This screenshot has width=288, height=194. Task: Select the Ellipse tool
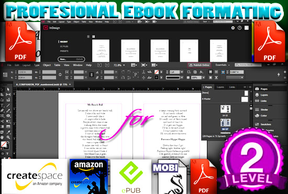8,116
